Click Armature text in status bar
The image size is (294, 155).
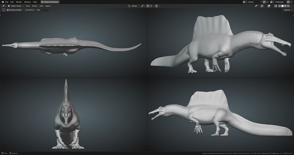tap(221, 153)
